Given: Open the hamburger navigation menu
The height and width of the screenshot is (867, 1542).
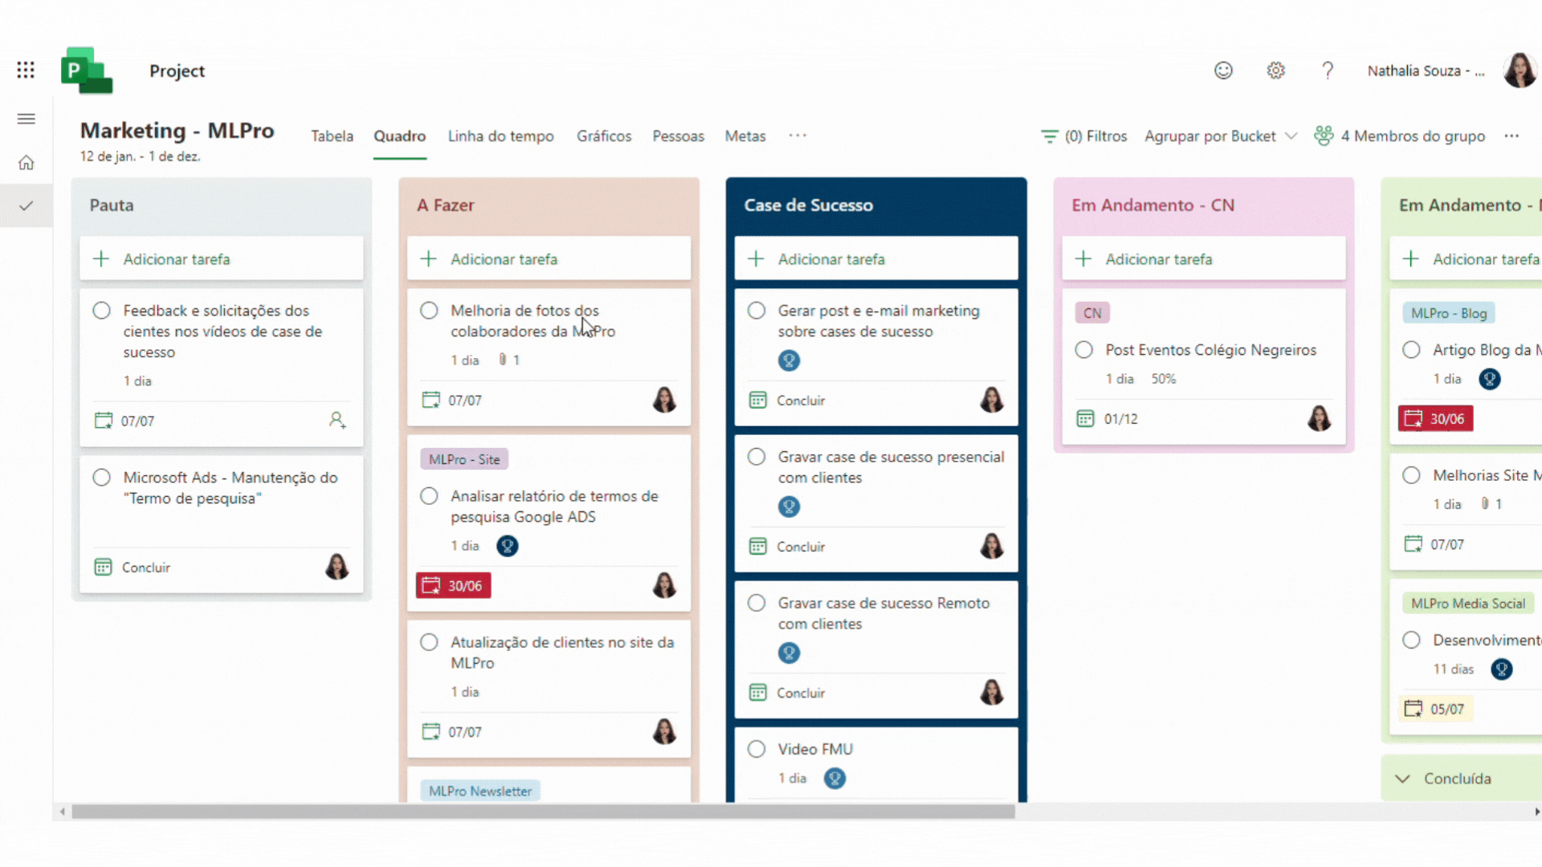Looking at the screenshot, I should (x=26, y=119).
